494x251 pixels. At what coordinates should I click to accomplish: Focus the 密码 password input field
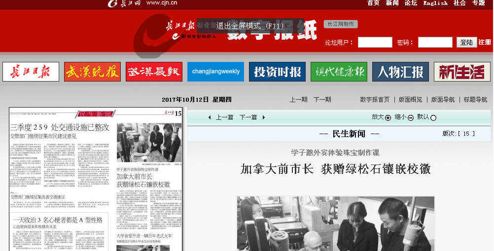[435, 42]
